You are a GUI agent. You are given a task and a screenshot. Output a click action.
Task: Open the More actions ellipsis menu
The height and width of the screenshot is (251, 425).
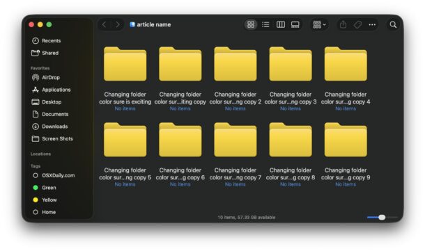click(372, 24)
